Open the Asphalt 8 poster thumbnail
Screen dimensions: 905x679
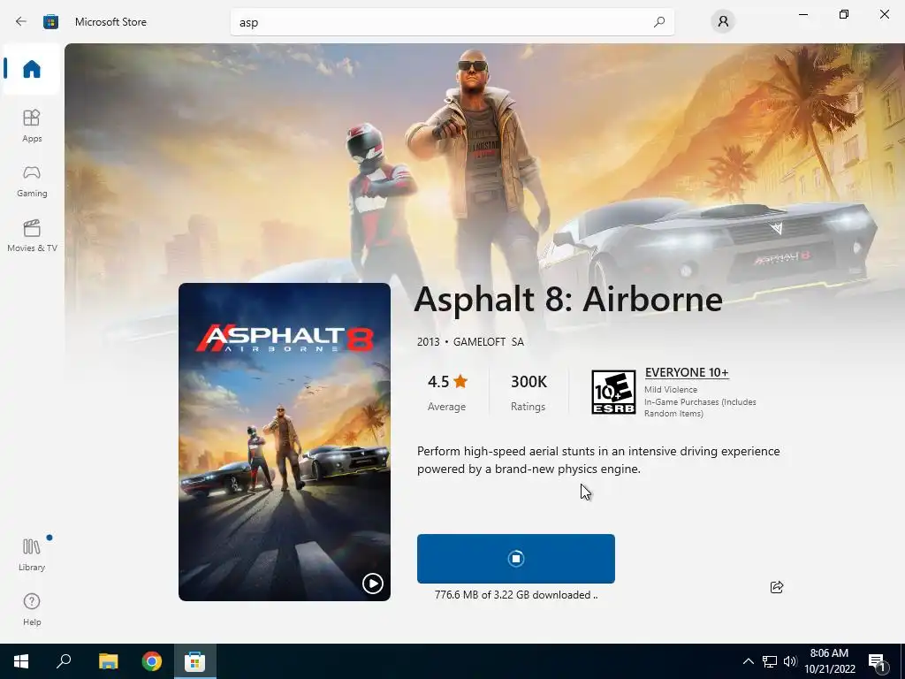pos(284,442)
